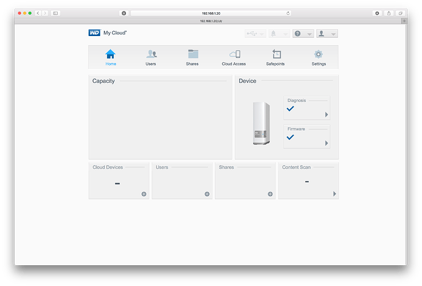
Task: Click the Firmware check mark
Action: [x=290, y=137]
